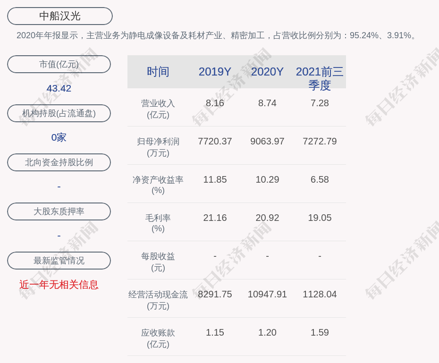Click the revenue value 8.74
439x363 pixels.
267,103
